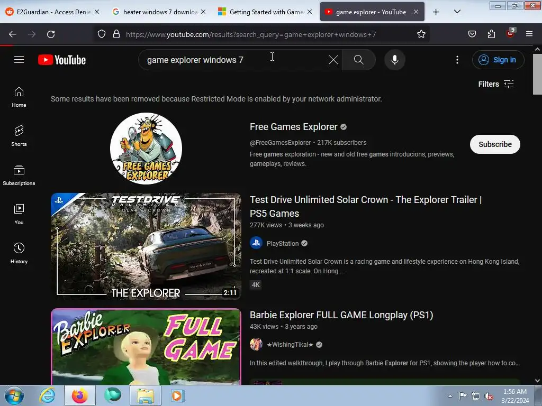Open the extensions puzzle icon
The height and width of the screenshot is (406, 542).
pyautogui.click(x=491, y=34)
